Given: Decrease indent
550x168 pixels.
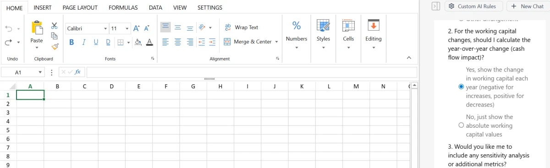Looking at the screenshot, I should 201,42.
